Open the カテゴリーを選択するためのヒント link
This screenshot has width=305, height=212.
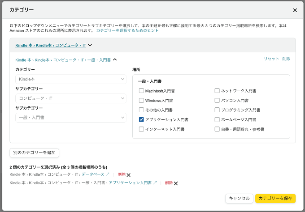[x=127, y=30]
